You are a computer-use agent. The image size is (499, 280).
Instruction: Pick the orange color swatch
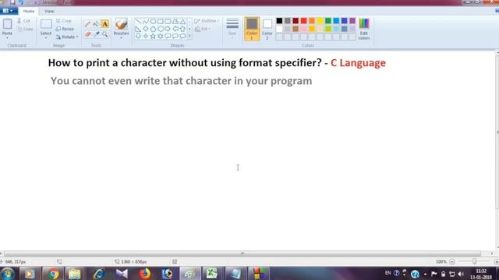[312, 21]
